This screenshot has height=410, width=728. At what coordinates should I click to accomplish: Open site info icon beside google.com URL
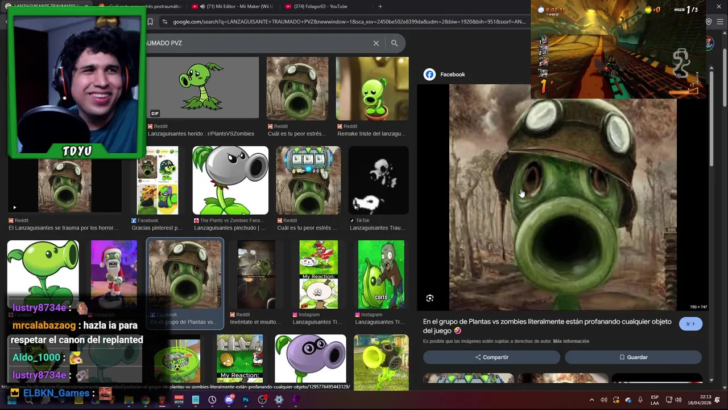pyautogui.click(x=164, y=22)
